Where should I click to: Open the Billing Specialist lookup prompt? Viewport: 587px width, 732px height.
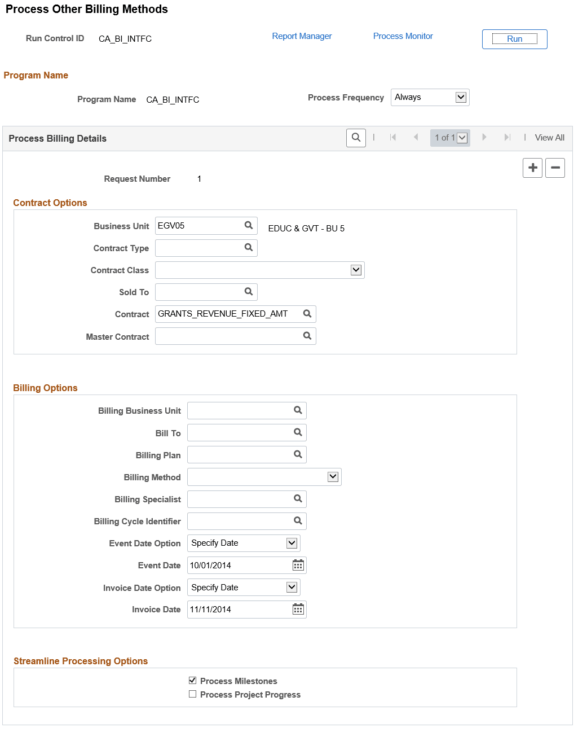[297, 499]
